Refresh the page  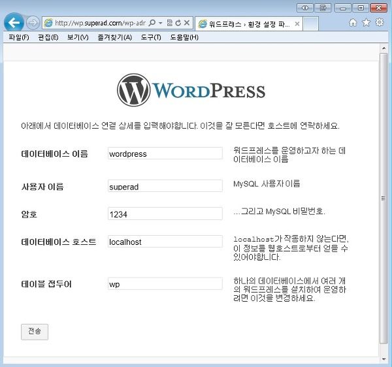click(178, 23)
